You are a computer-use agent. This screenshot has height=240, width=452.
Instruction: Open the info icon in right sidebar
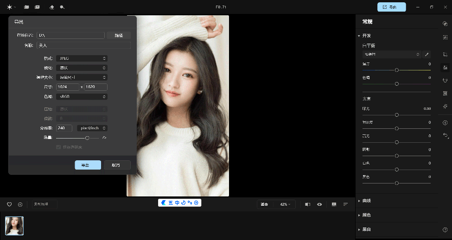[x=445, y=123]
